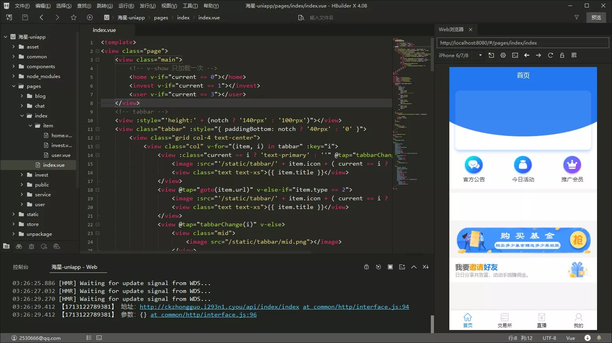Click the bookmark star icon in toolbar
The image size is (612, 343).
tap(74, 17)
